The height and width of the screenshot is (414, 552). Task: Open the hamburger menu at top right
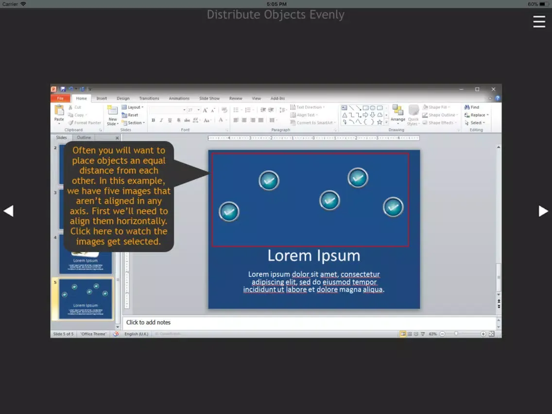pyautogui.click(x=539, y=21)
